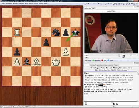
Task: Select the Partieformular tab
Action: click(x=110, y=65)
